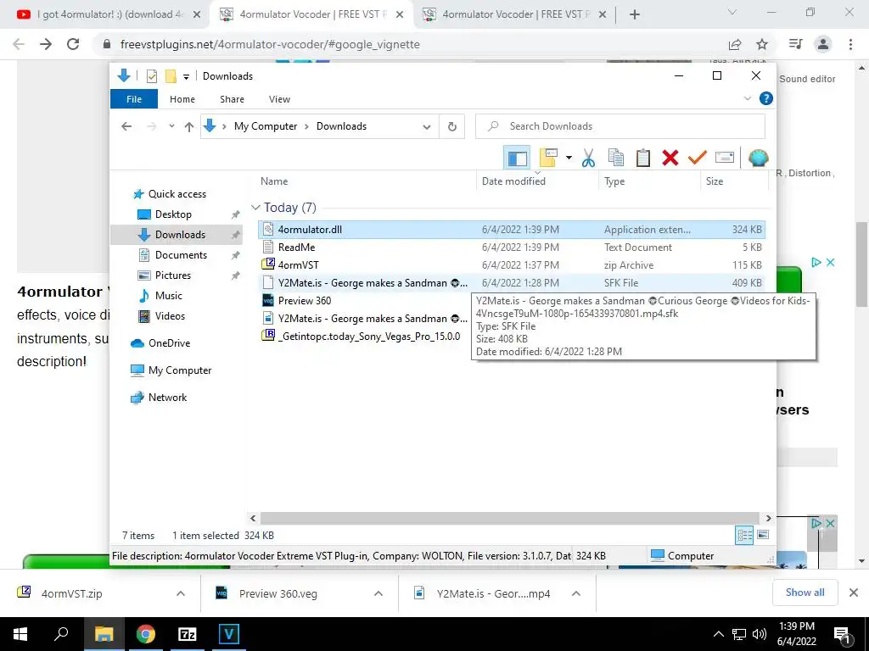Go up one folder level arrow

click(x=189, y=127)
